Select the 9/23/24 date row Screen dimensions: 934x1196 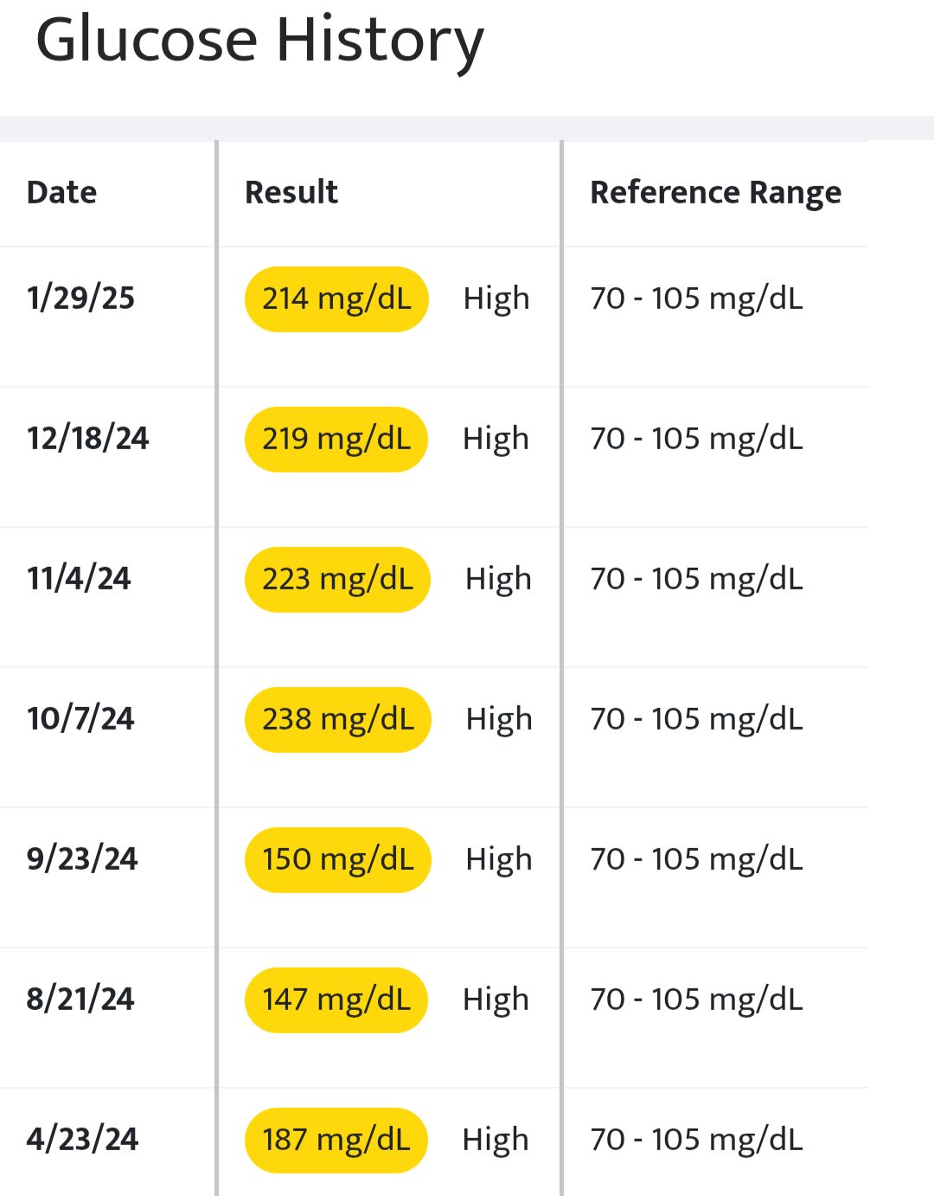pyautogui.click(x=82, y=859)
